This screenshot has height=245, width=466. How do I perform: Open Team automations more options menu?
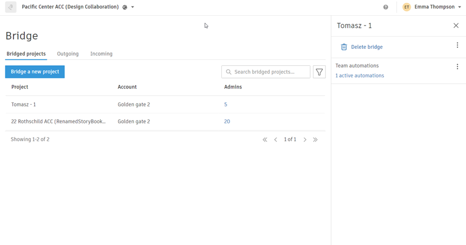click(457, 67)
